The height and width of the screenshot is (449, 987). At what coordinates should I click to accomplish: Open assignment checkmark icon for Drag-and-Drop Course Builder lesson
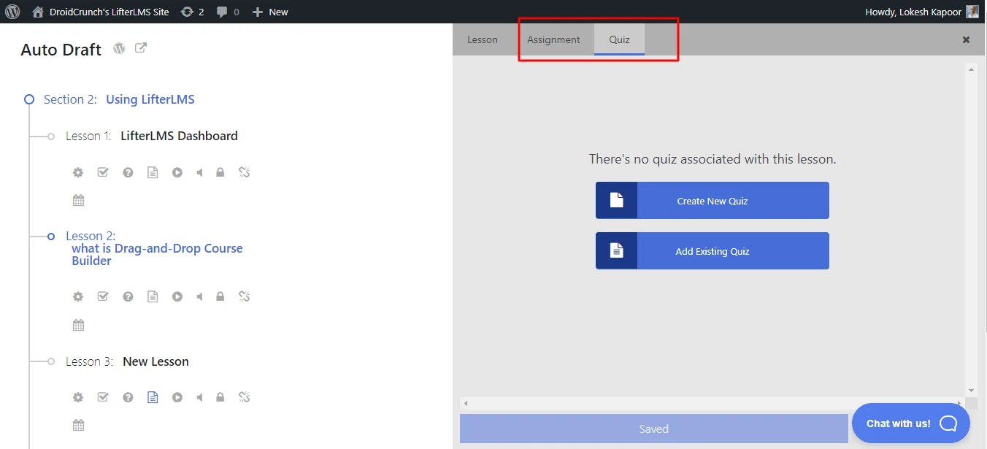tap(103, 297)
